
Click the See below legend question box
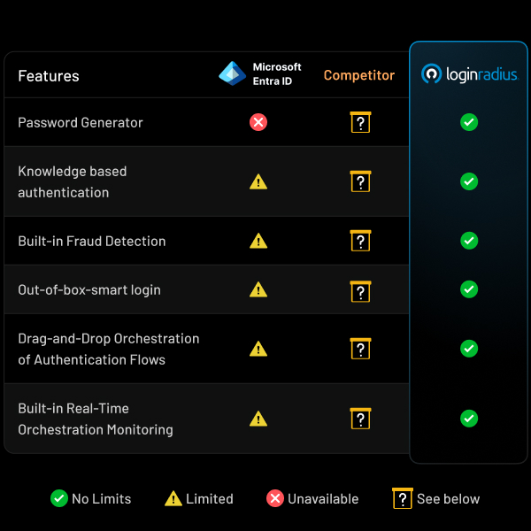tap(403, 499)
